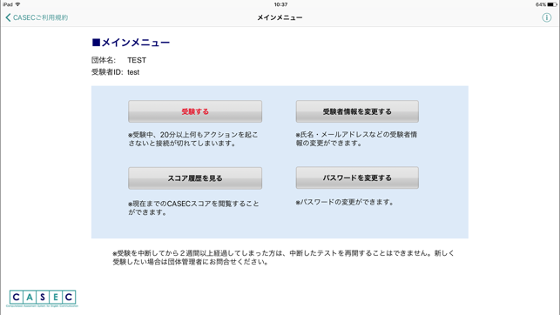Image resolution: width=560 pixels, height=315 pixels.
Task: Click the CASEC logo at bottom left
Action: [43, 298]
